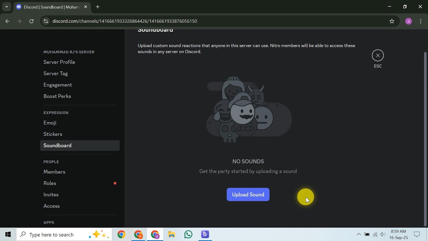428x241 pixels.
Task: Open the Chrome three-dot menu
Action: tap(421, 21)
